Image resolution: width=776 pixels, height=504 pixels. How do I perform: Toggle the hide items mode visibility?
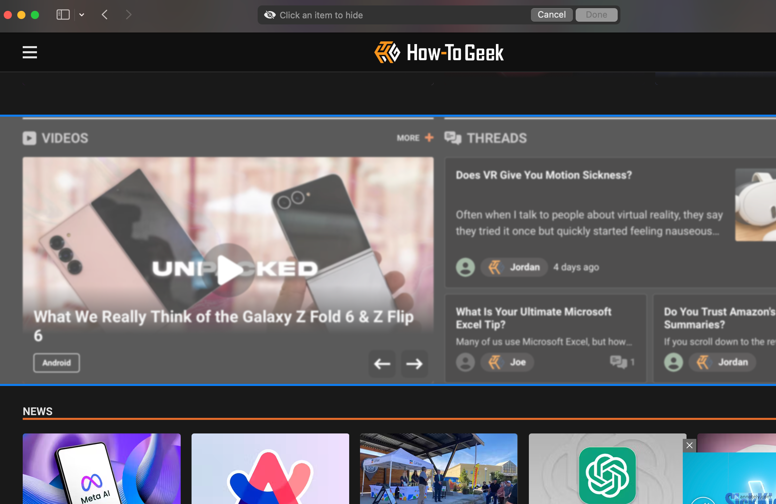[x=270, y=15]
